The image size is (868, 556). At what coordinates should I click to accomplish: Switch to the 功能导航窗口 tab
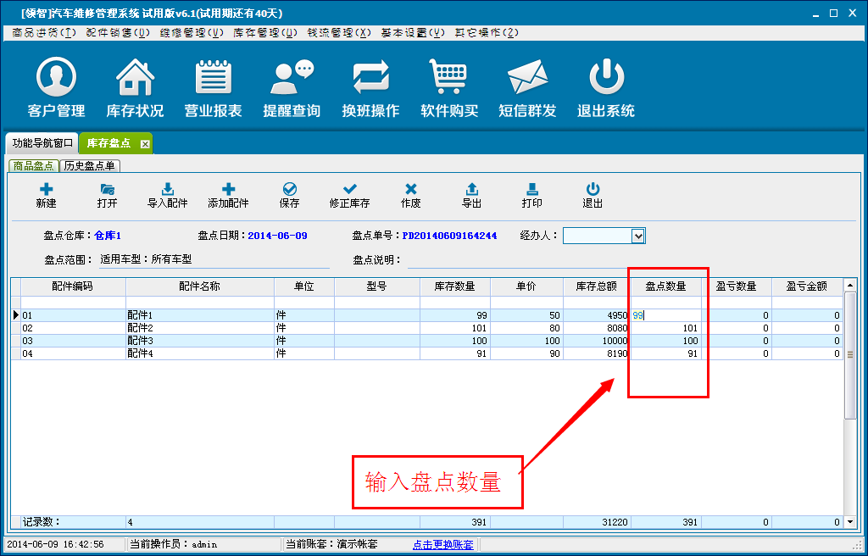(42, 143)
